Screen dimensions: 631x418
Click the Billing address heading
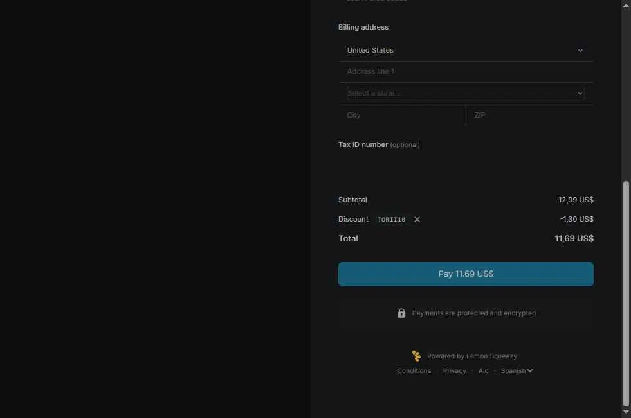point(363,27)
